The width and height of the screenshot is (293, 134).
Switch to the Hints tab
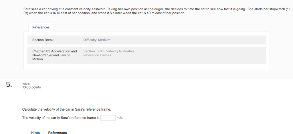coord(35,133)
